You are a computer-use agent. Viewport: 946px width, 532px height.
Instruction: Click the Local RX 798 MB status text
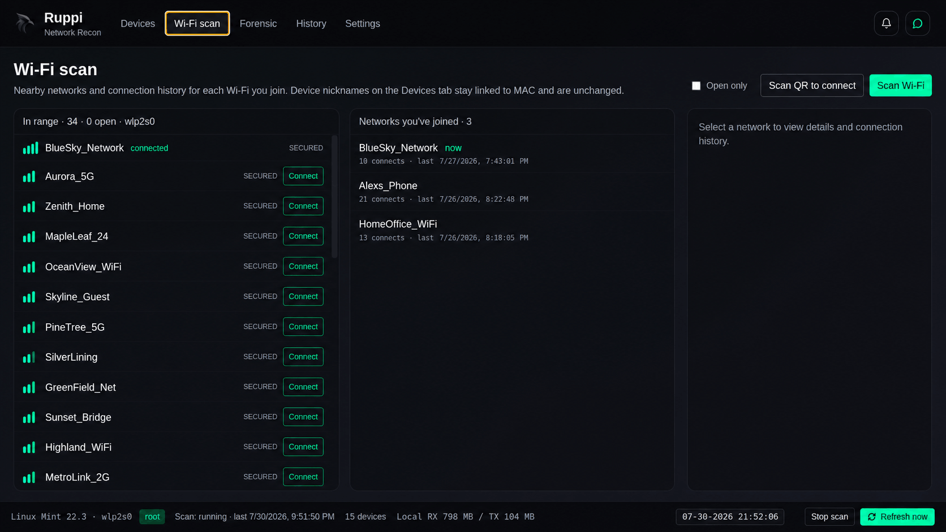click(466, 517)
